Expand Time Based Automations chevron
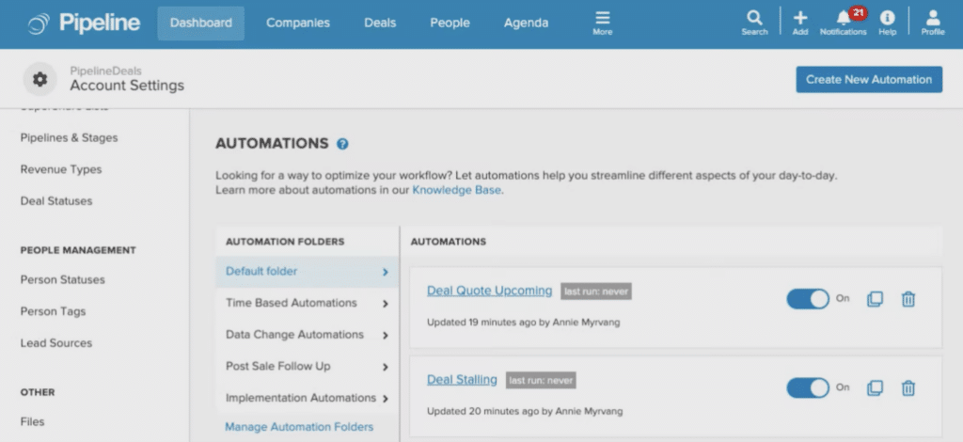The width and height of the screenshot is (963, 442). [x=385, y=303]
